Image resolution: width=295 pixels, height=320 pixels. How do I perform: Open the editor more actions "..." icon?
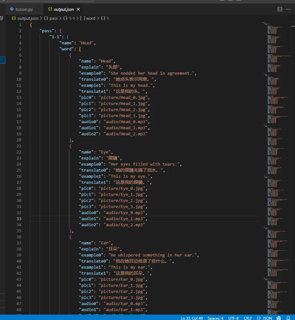pos(288,9)
